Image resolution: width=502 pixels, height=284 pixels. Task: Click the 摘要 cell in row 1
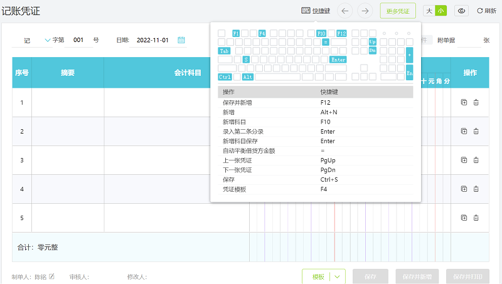pos(68,102)
